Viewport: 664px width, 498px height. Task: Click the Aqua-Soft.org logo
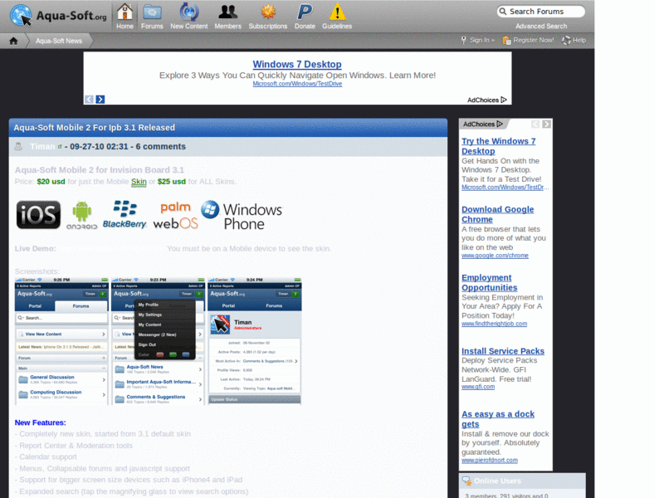(58, 16)
